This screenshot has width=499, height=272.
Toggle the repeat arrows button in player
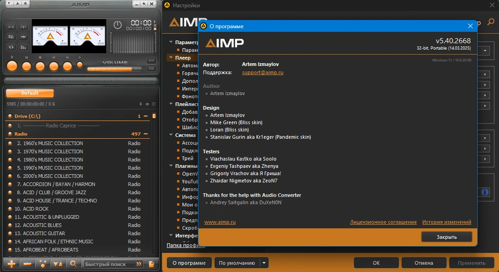11,47
